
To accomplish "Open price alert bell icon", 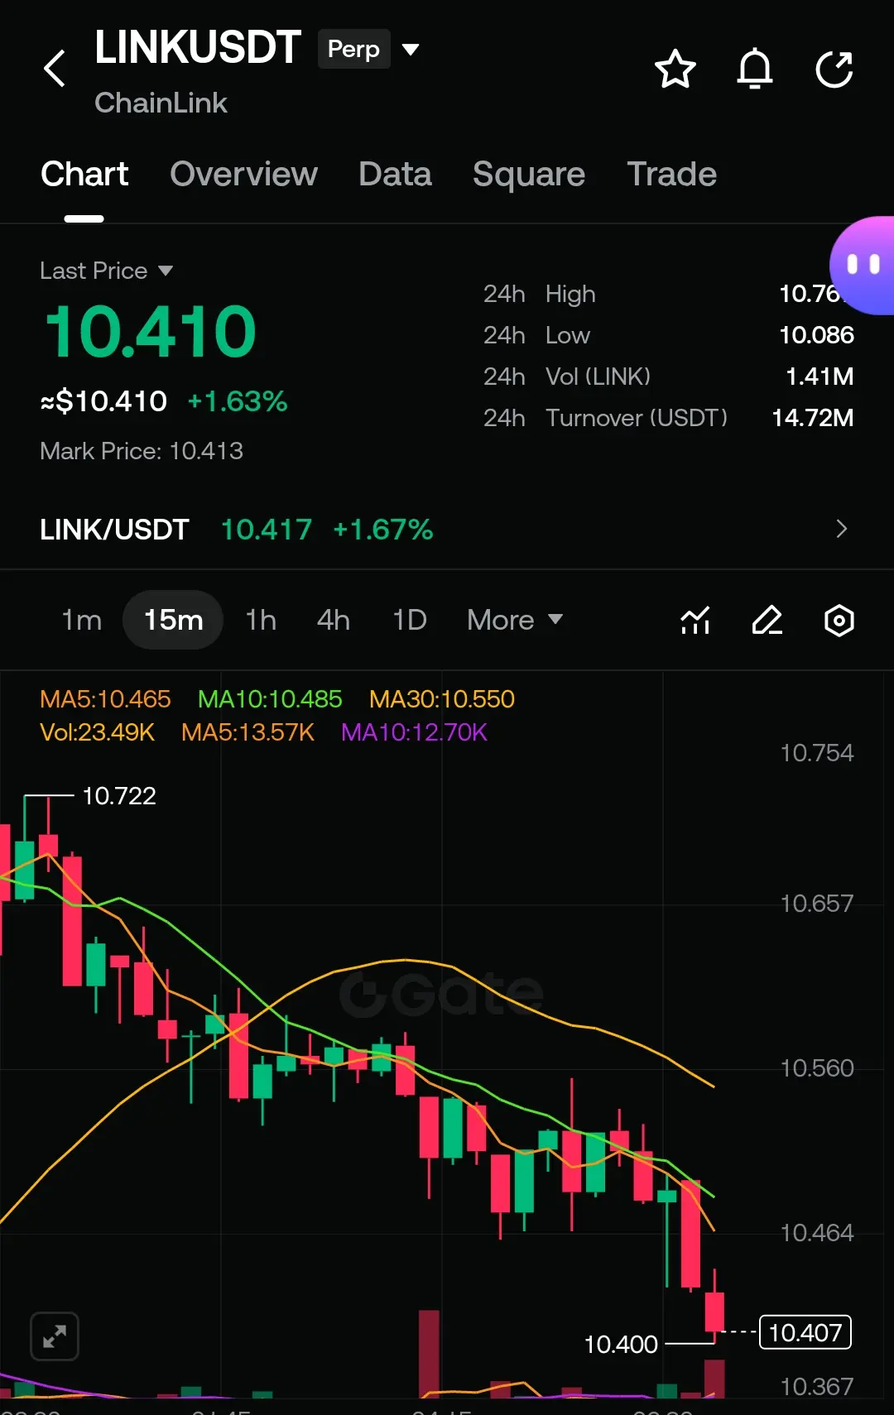I will 754,69.
